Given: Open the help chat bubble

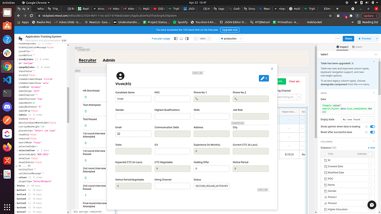Looking at the screenshot, I should point(372,205).
